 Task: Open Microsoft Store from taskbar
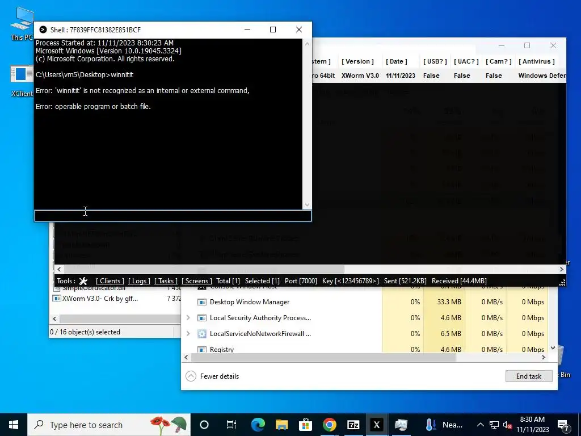[305, 425]
